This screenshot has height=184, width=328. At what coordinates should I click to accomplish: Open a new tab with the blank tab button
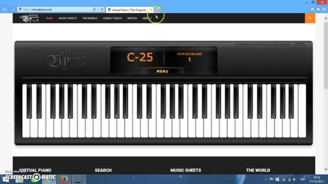157,10
